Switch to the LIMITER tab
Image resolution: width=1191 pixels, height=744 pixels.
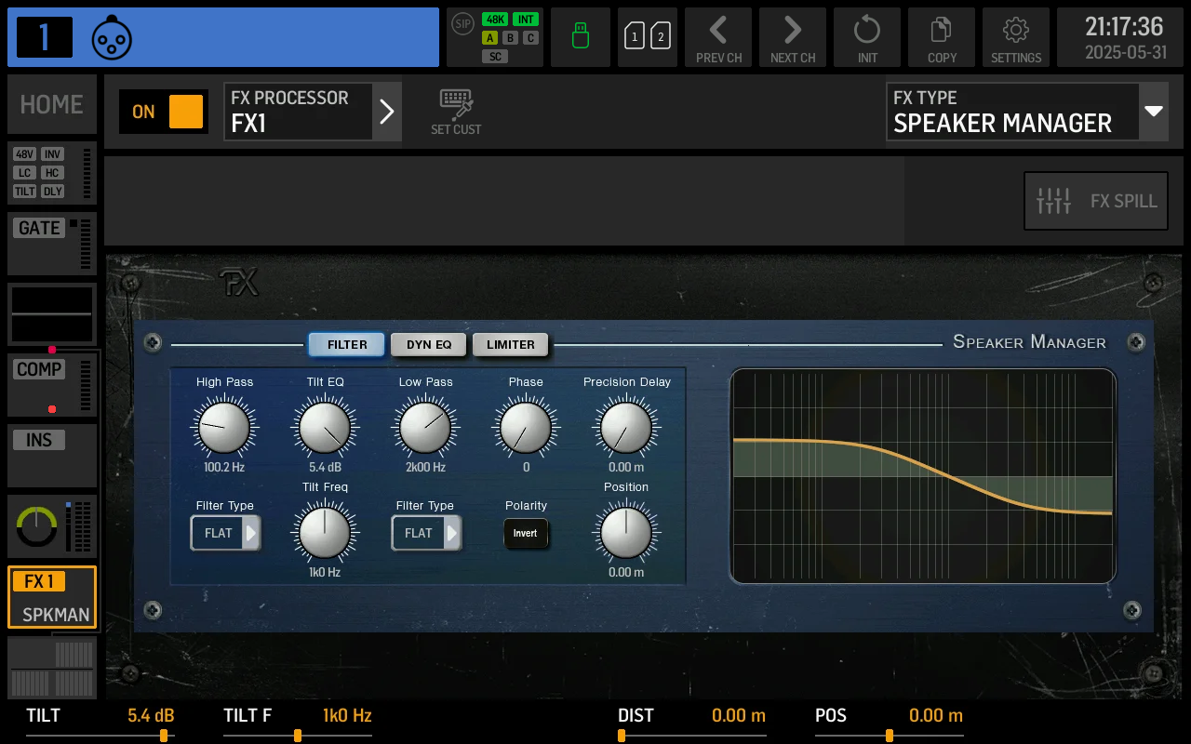[x=510, y=344]
